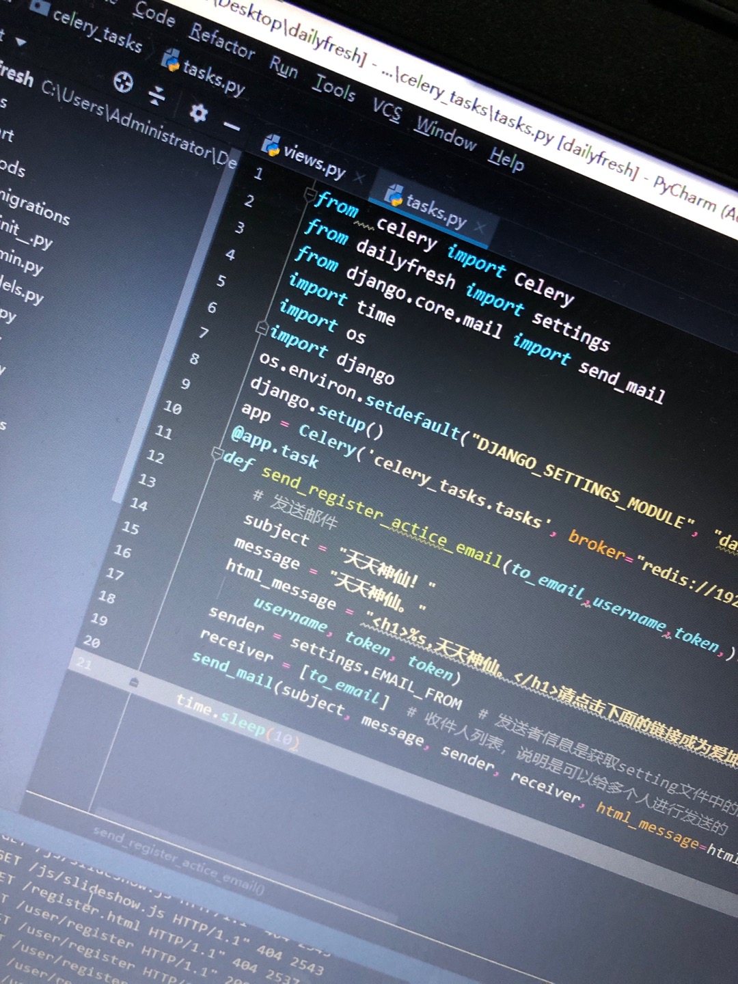
Task: Click celery_tasks in the navigation breadcrumb
Action: 97,30
